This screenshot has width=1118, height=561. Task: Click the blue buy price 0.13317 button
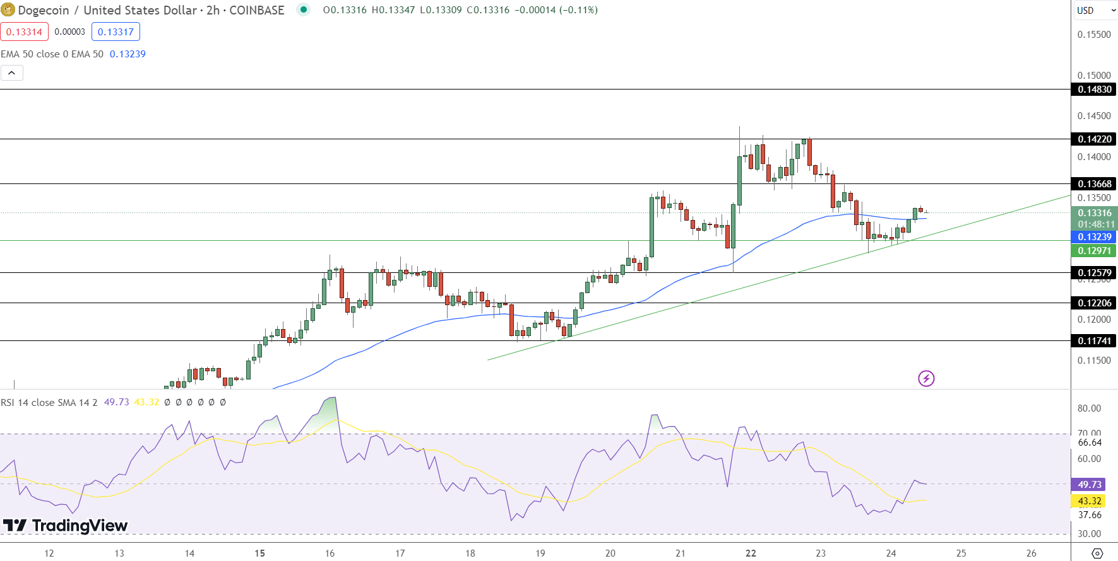pos(116,32)
